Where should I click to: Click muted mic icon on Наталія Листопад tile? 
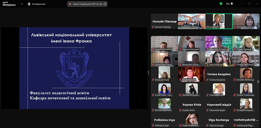pos(234,80)
